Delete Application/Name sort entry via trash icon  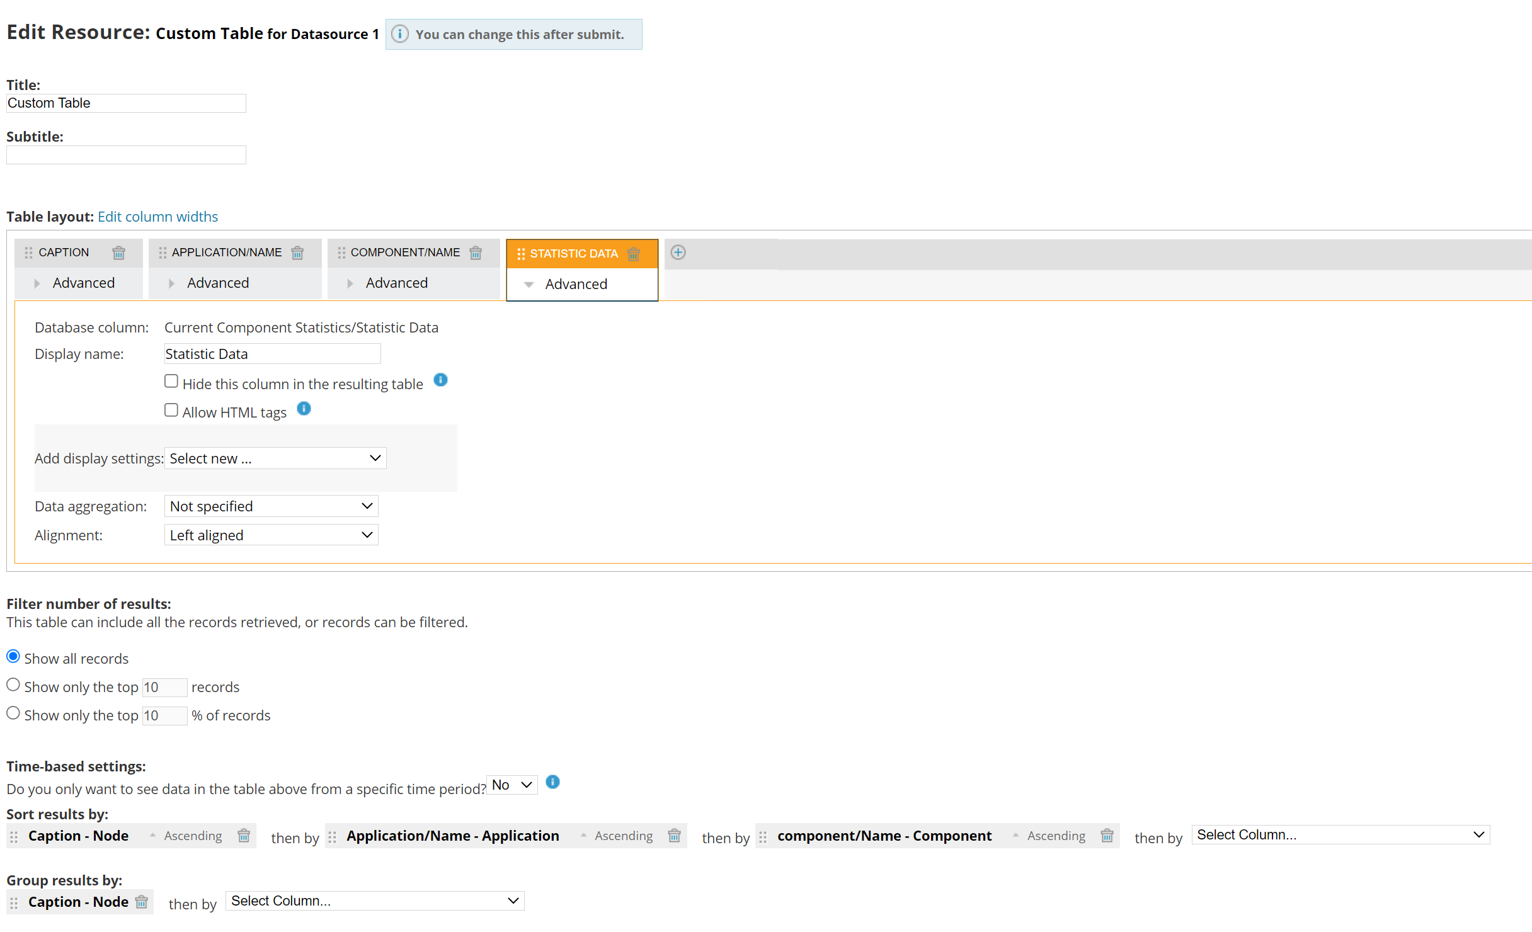tap(674, 836)
